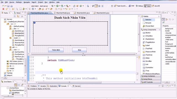Click the info marker on the table component
Viewport: 177px width, 99px height.
tap(34, 23)
